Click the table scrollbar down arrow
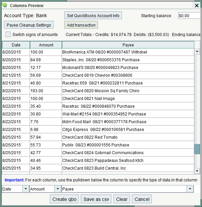202x207 pixels. (197, 171)
